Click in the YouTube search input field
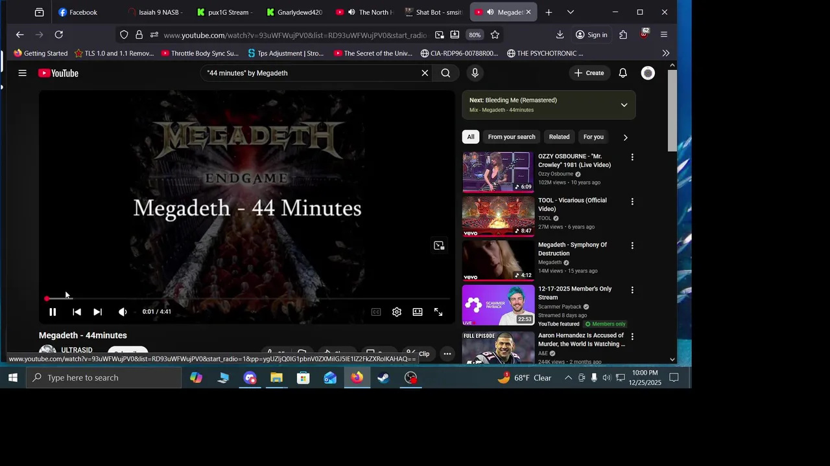Screen dimensions: 830x466 (311, 73)
